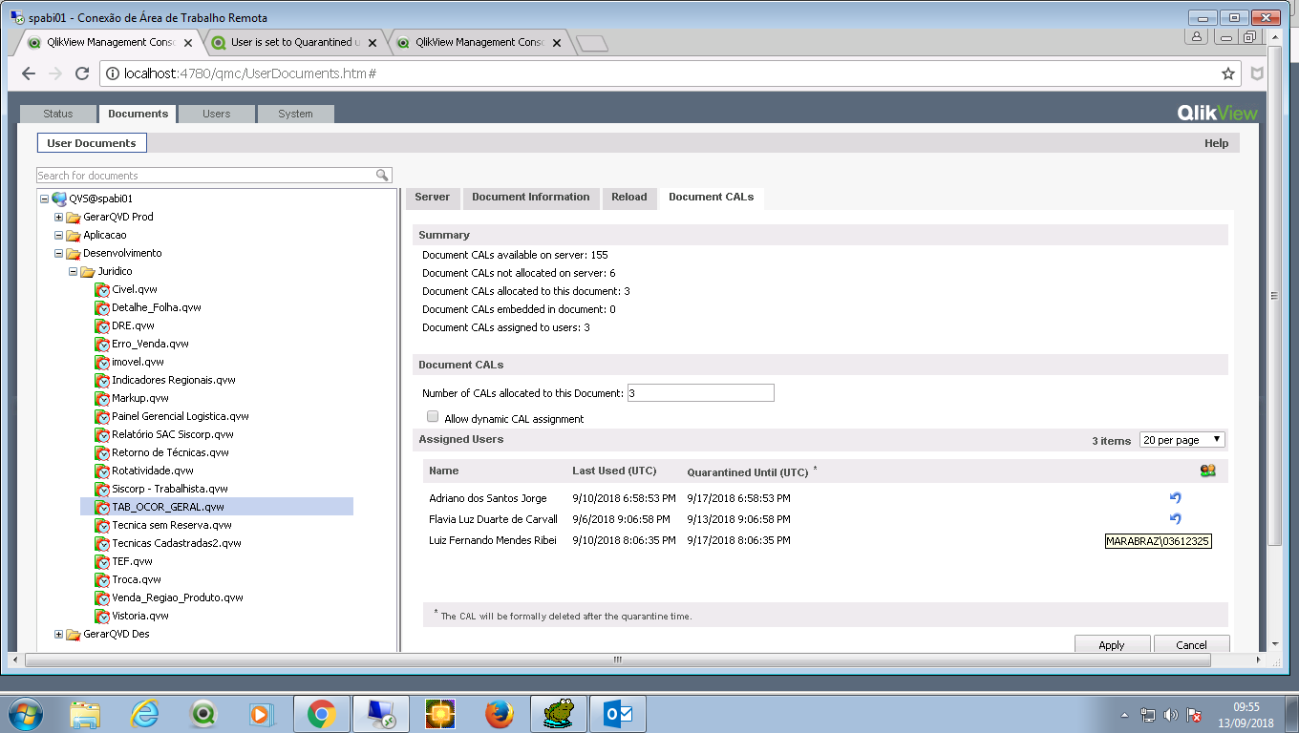Screen dimensions: 1299x733
Task: Select Relatório SAC Siscorp.qvw
Action: pos(173,434)
